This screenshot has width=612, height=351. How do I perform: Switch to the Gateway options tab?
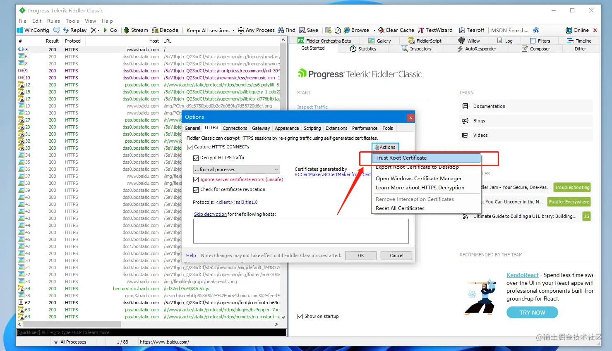(x=261, y=128)
